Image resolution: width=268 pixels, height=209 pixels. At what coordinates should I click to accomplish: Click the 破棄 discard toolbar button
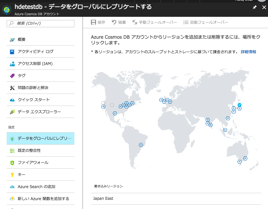coord(119,22)
